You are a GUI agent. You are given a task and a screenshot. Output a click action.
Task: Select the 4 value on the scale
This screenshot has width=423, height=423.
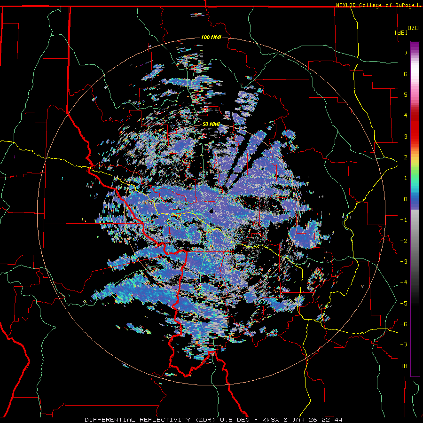coord(406,116)
